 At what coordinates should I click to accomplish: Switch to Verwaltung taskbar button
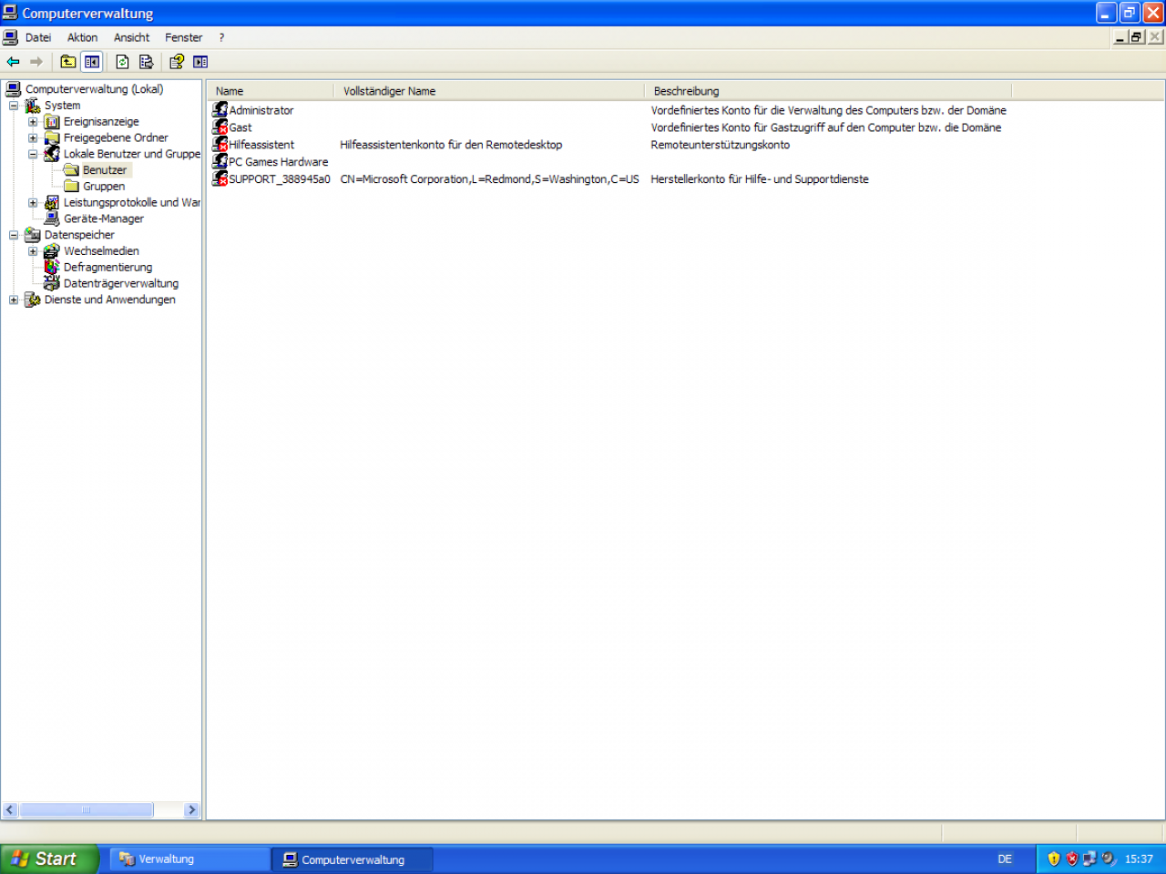[x=189, y=859]
